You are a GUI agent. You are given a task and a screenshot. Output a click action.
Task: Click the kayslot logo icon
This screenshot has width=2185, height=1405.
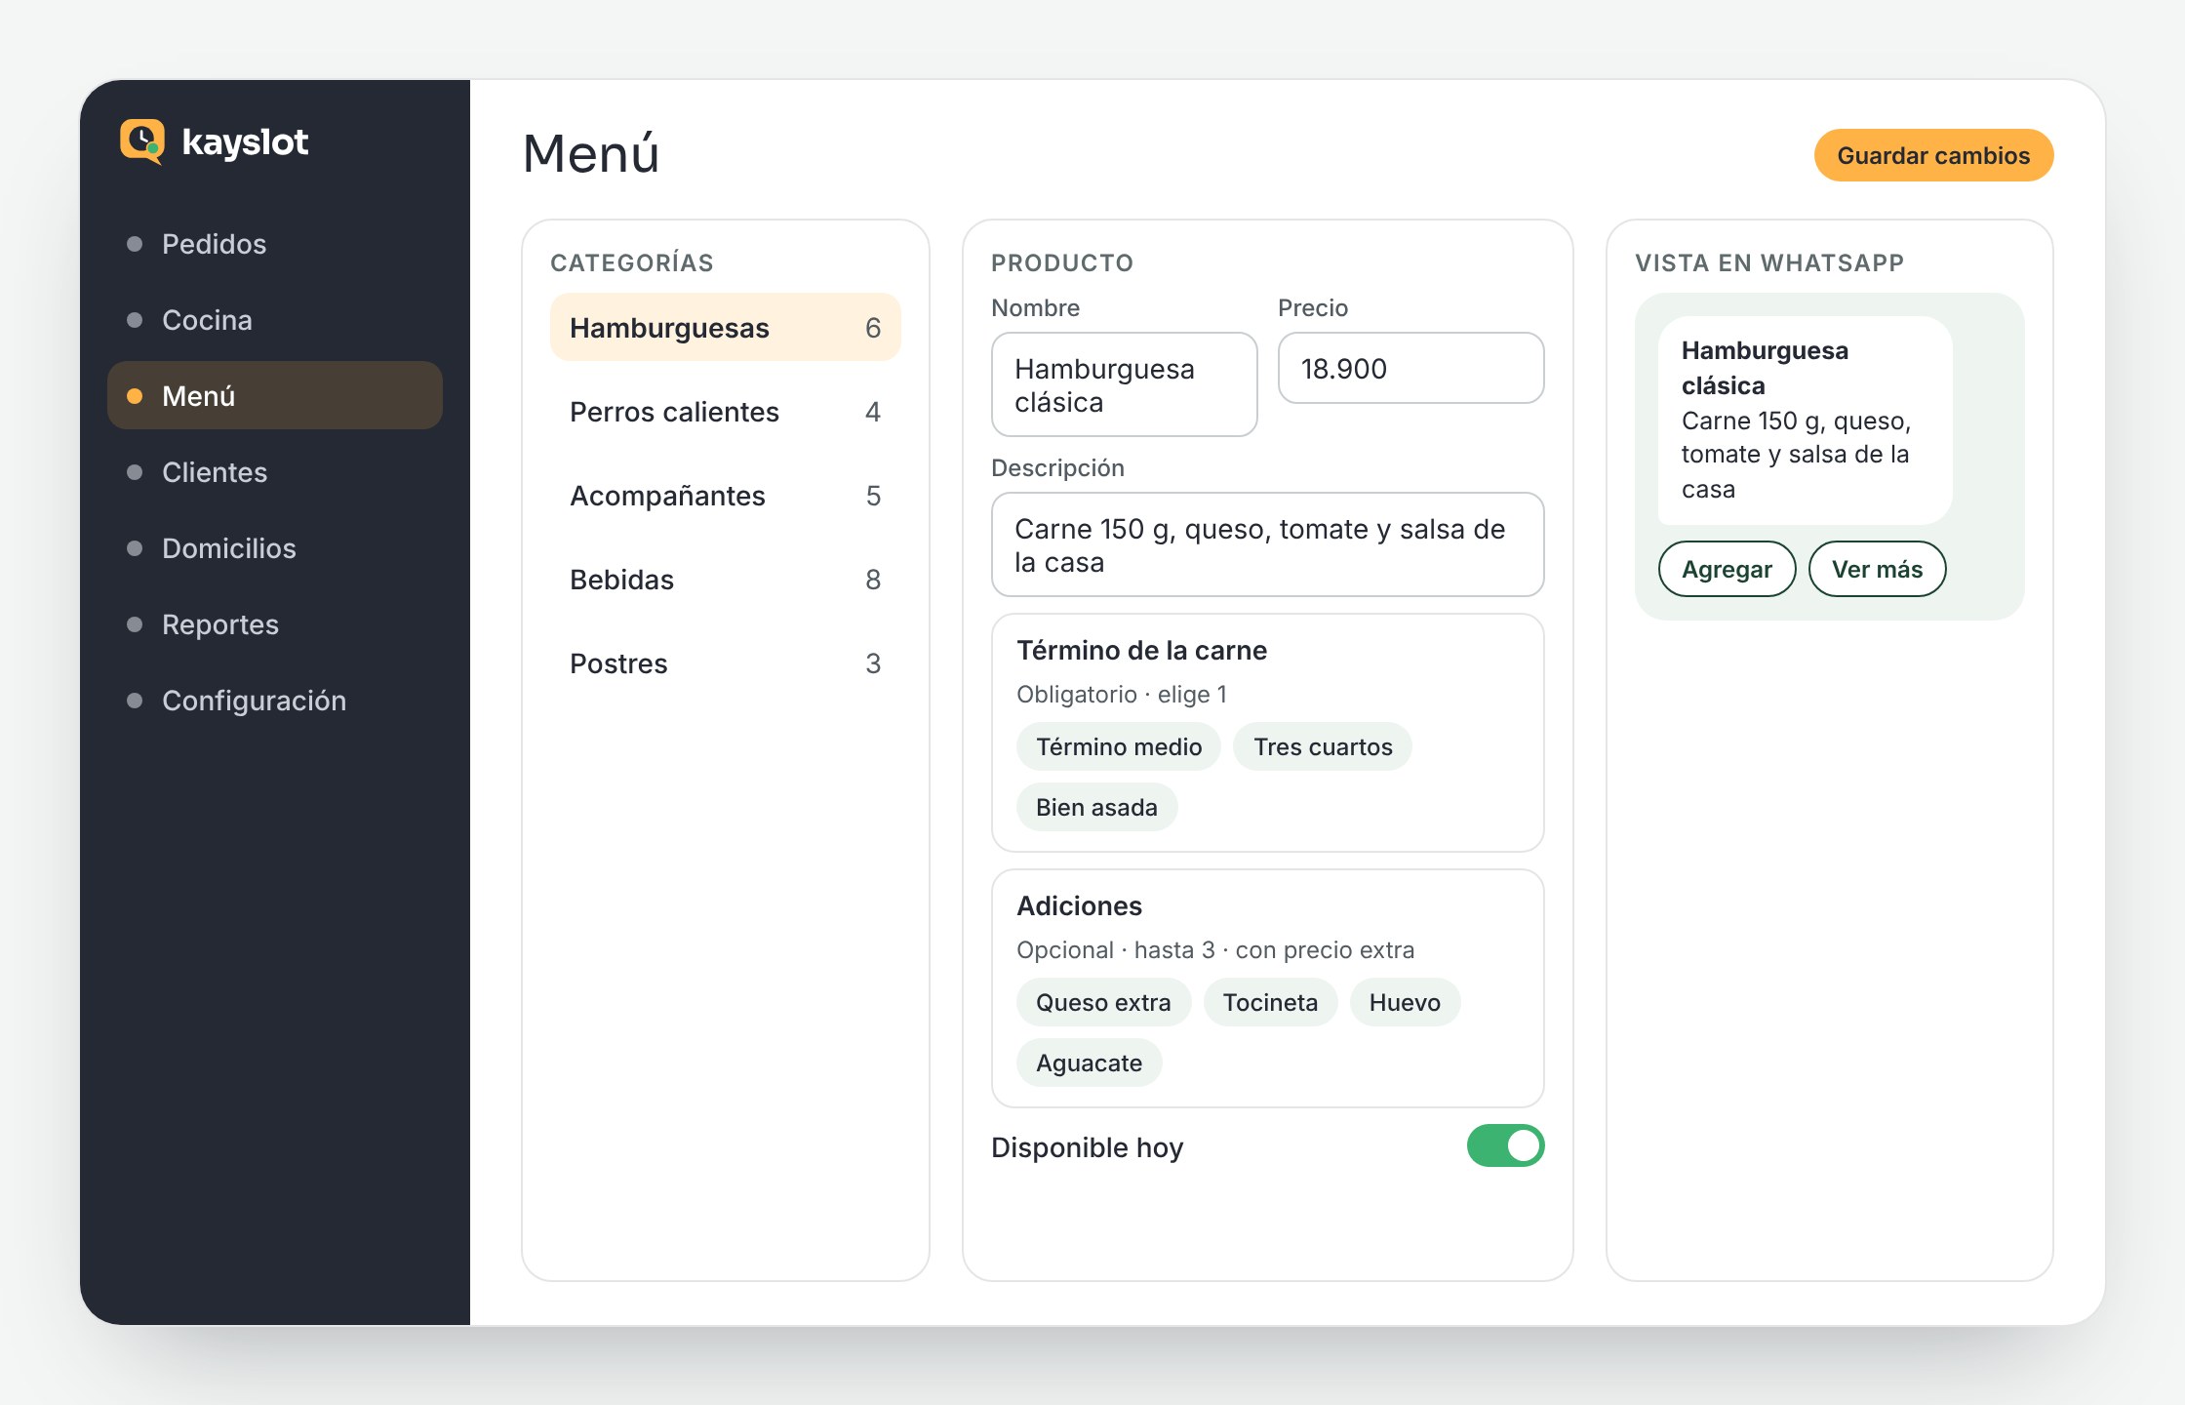[142, 141]
